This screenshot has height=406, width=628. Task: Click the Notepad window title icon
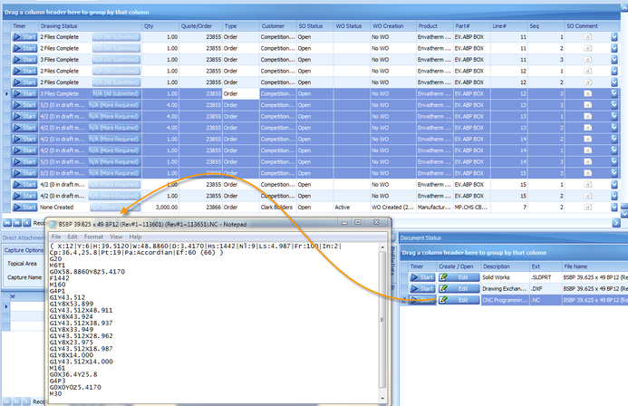tap(53, 224)
